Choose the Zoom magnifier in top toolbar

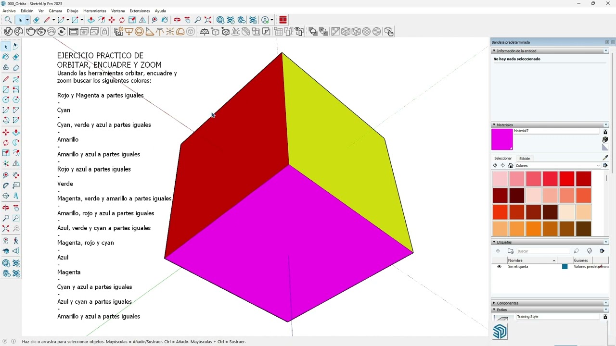pyautogui.click(x=197, y=20)
